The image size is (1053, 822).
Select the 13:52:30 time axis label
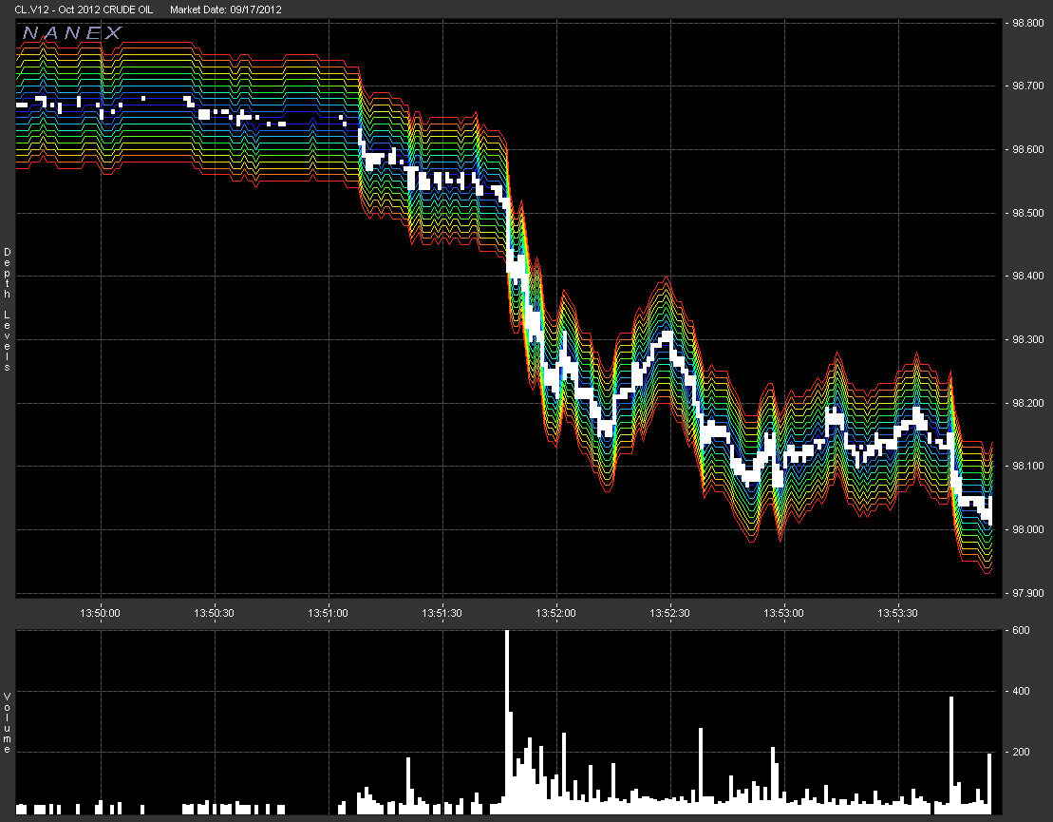670,614
